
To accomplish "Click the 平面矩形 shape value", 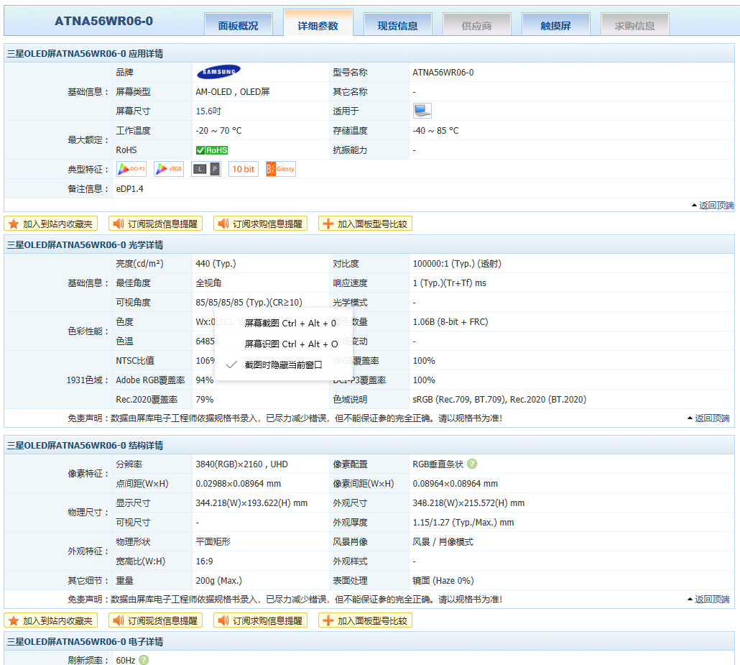I will coord(213,542).
